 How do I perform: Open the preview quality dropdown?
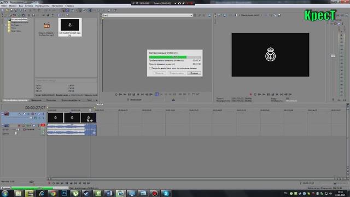261,15
